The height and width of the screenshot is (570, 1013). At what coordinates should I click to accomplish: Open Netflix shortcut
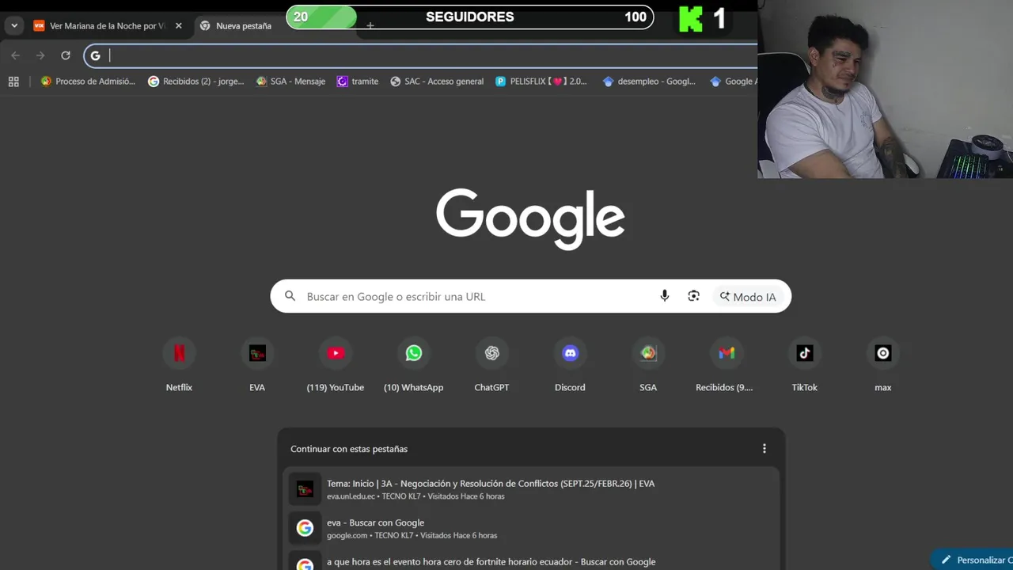[x=179, y=364]
